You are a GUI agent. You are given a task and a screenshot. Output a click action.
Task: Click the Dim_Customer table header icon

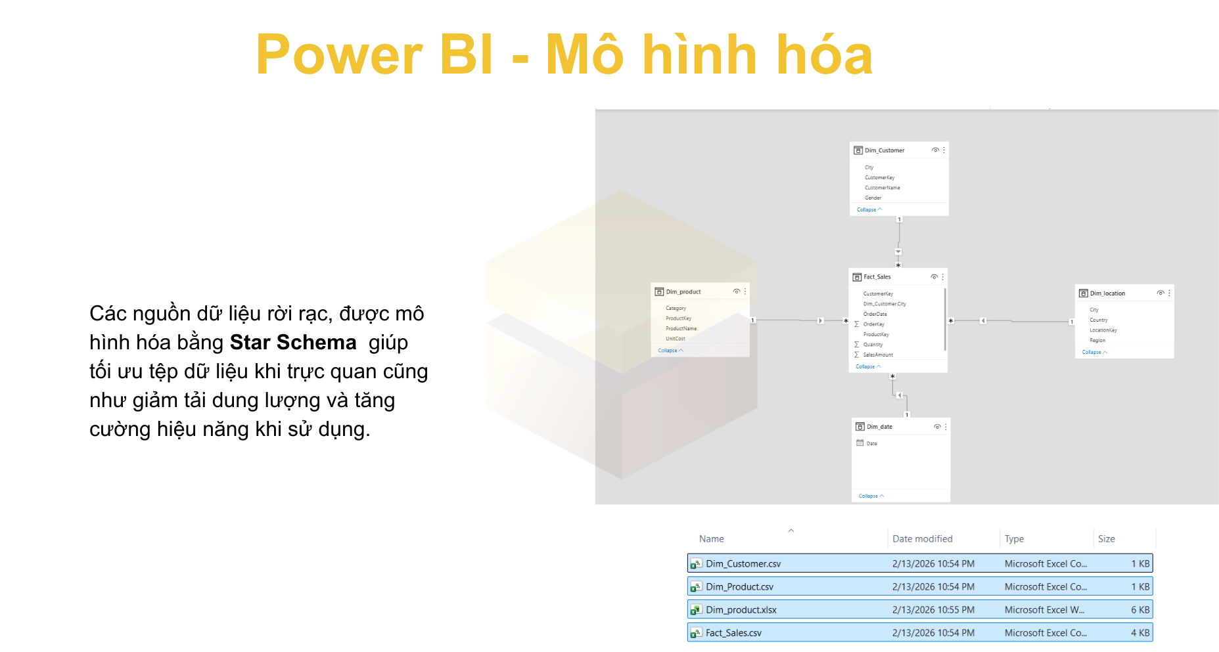point(858,150)
